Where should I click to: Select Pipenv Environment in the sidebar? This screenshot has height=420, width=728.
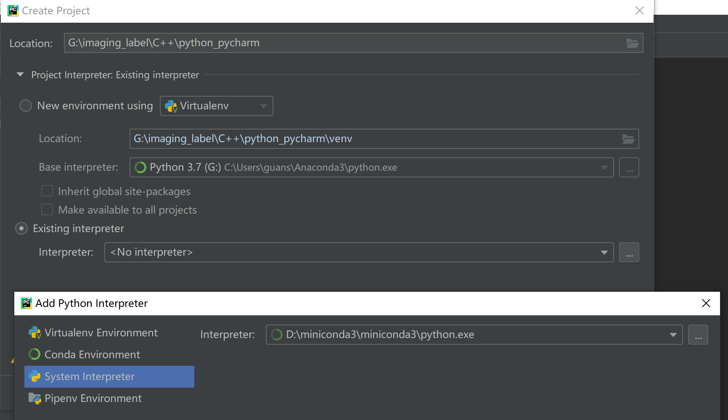(x=109, y=398)
